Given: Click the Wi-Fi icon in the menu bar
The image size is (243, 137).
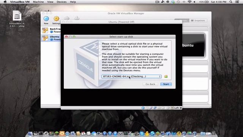Looking at the screenshot, I should pyautogui.click(x=189, y=2).
